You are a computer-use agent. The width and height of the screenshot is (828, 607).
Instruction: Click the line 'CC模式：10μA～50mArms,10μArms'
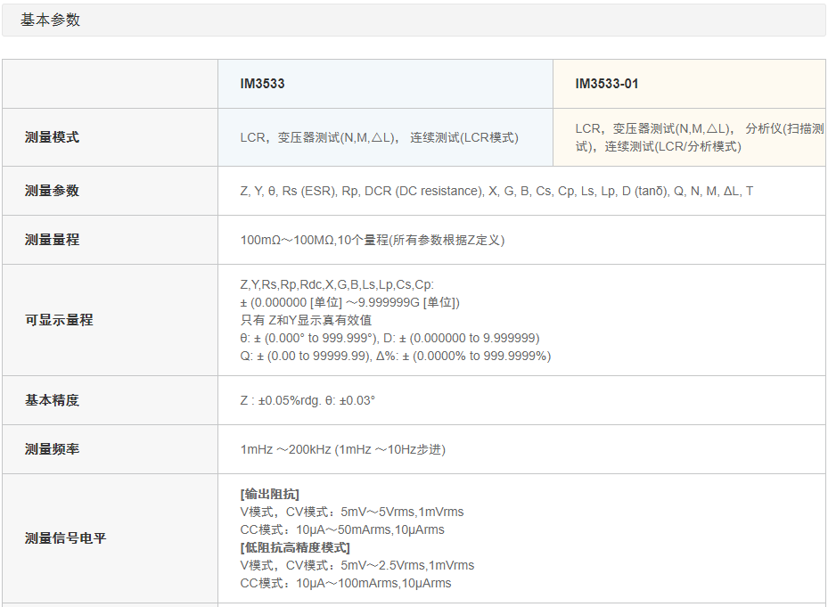click(342, 529)
